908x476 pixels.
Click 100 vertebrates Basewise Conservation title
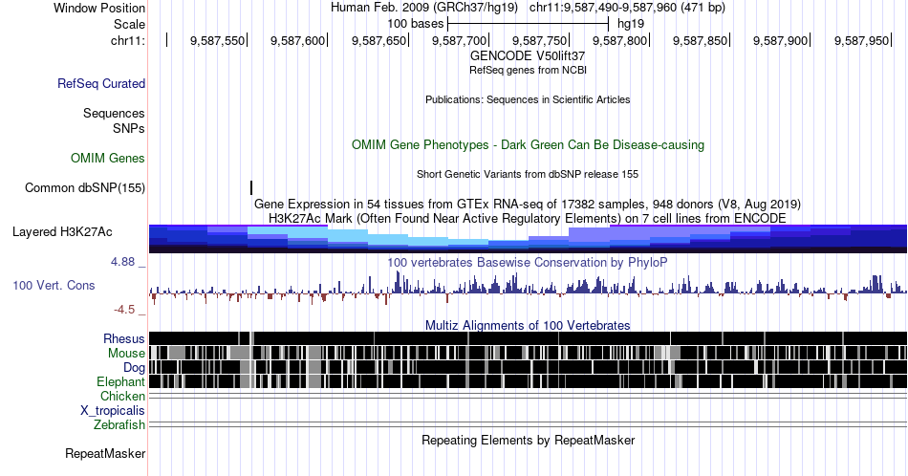528,262
